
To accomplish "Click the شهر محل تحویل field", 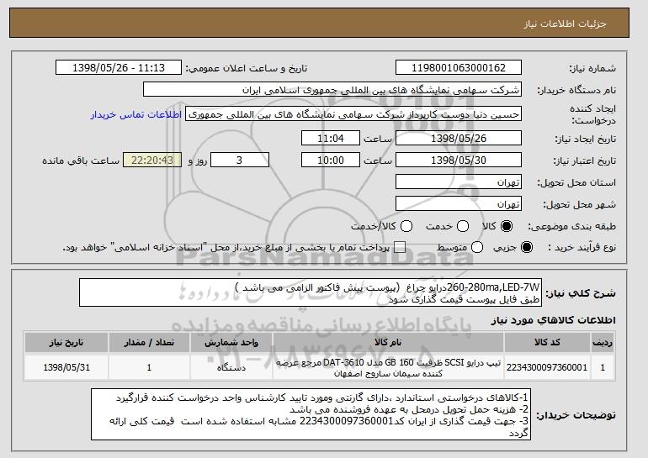I will point(459,204).
